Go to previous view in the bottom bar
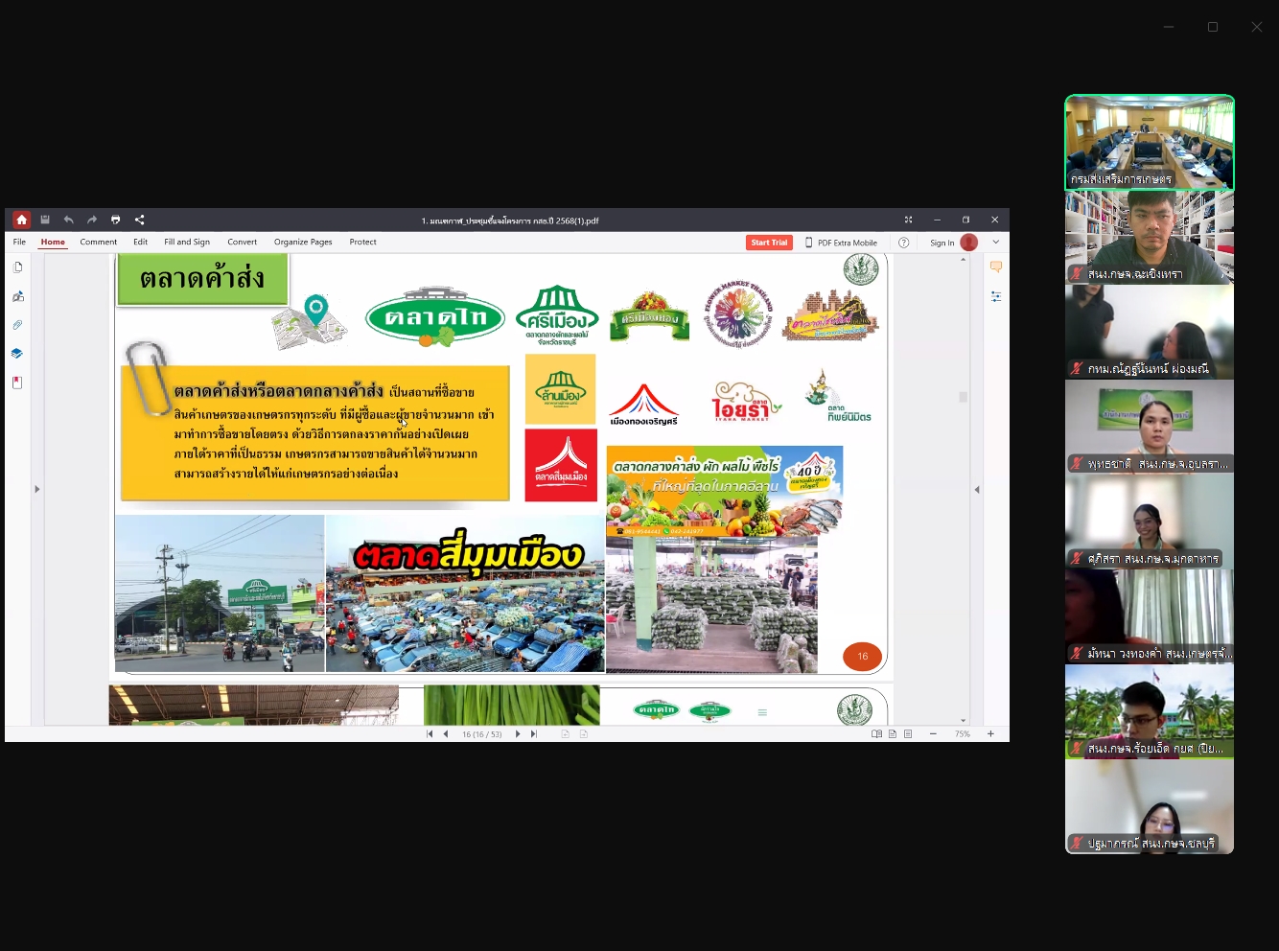The width and height of the screenshot is (1279, 951). pos(566,734)
